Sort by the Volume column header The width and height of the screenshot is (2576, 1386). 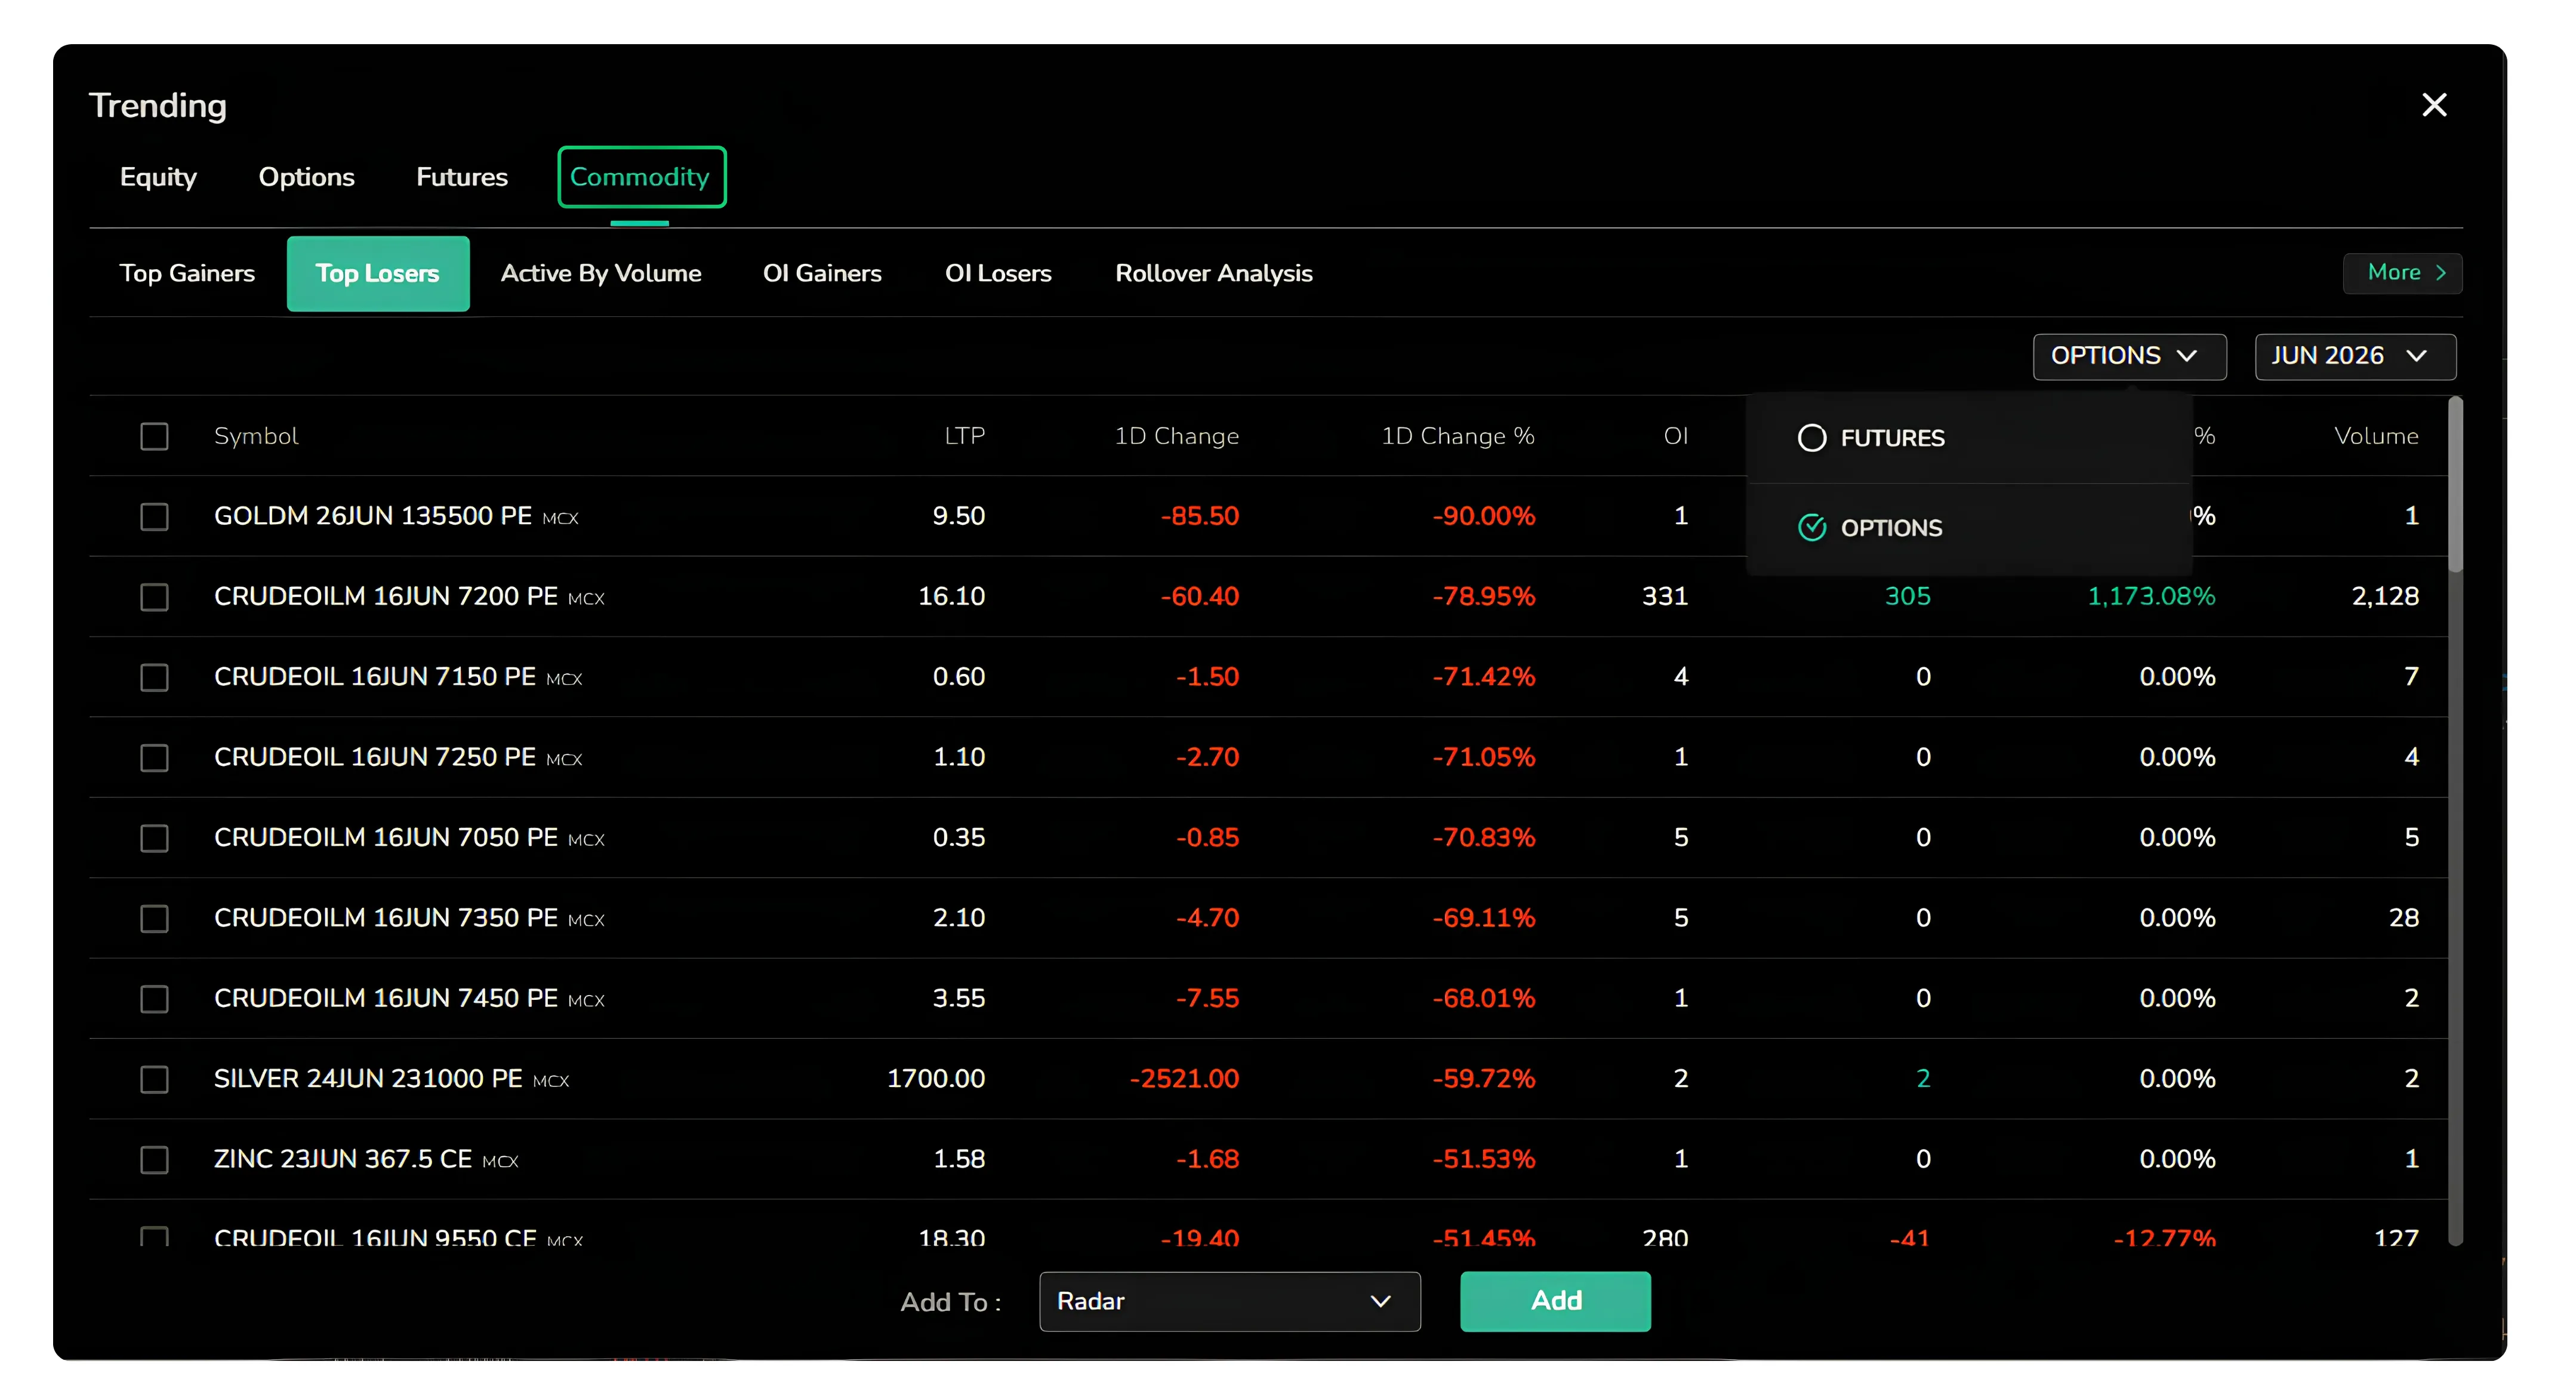pyautogui.click(x=2376, y=436)
